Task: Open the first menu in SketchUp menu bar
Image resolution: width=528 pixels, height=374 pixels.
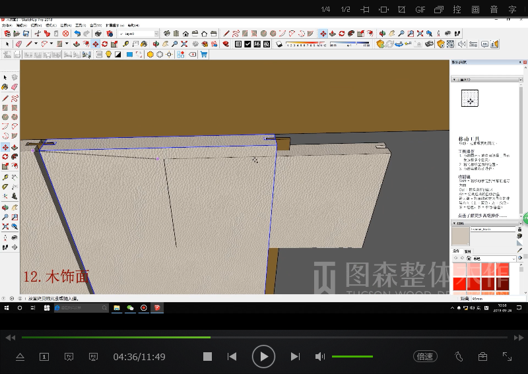Action: [x=8, y=26]
